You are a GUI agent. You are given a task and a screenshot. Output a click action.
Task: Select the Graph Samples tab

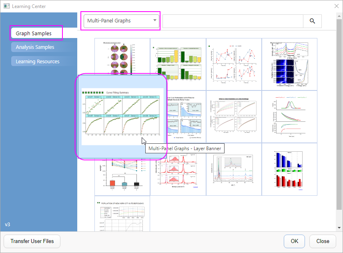click(36, 33)
